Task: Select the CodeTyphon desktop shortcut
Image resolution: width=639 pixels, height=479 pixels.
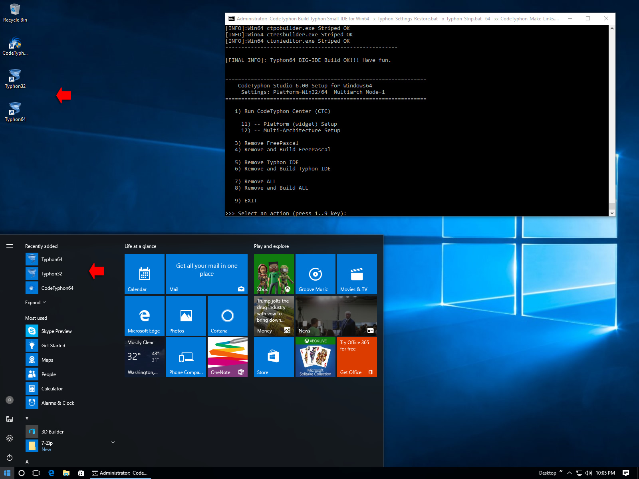Action: (x=15, y=46)
